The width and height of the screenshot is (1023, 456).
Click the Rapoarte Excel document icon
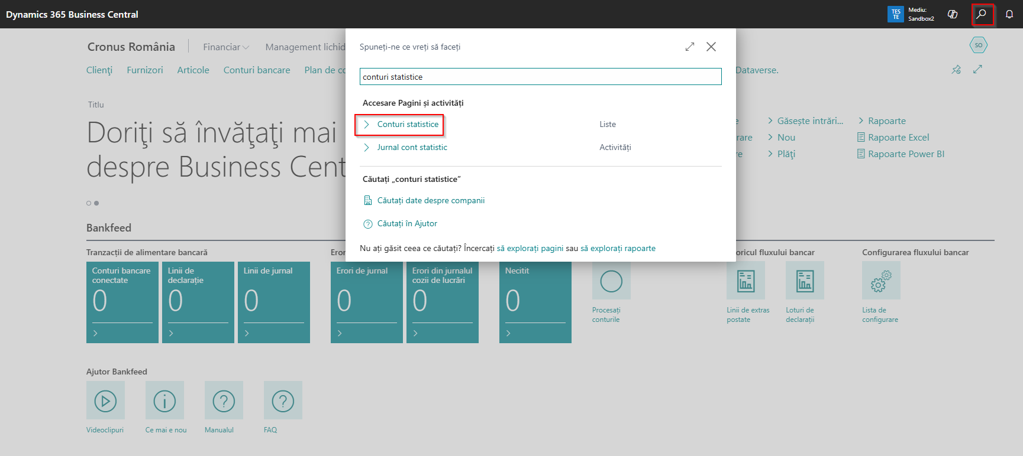pos(861,138)
